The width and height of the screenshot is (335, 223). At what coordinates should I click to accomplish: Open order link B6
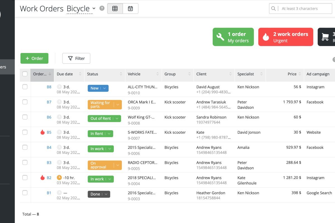click(49, 117)
